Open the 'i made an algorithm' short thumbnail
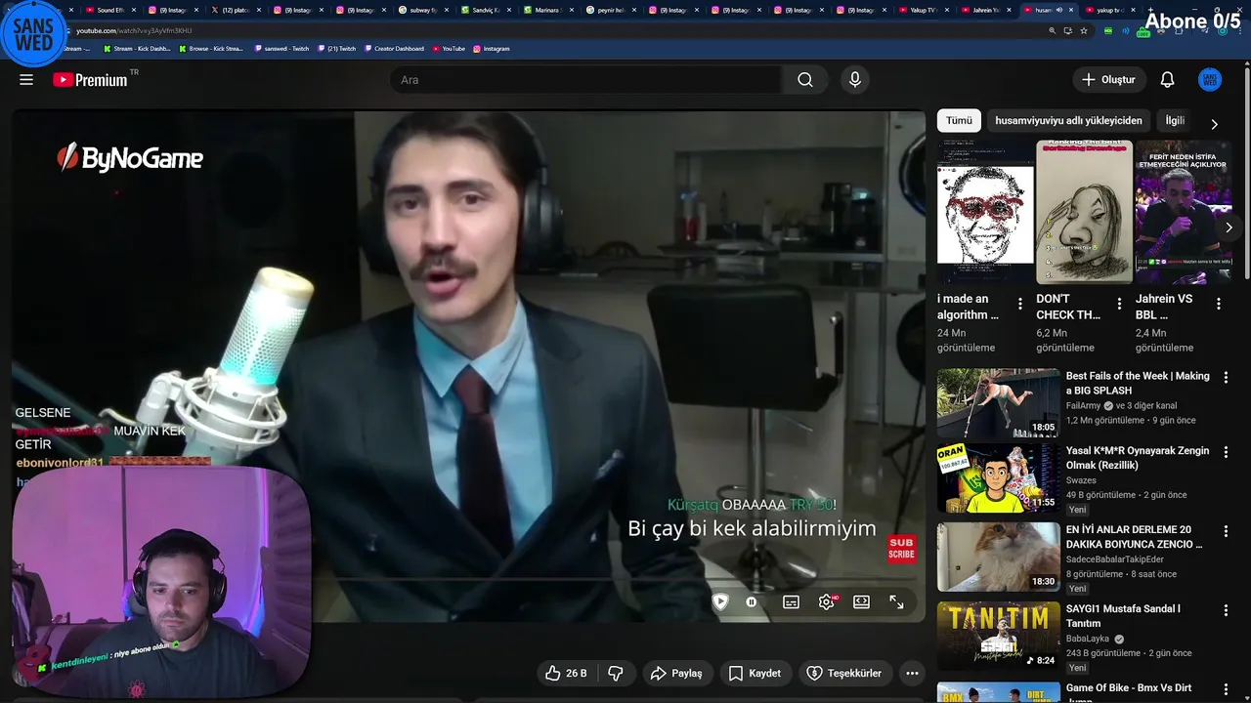This screenshot has height=703, width=1251. (x=985, y=212)
